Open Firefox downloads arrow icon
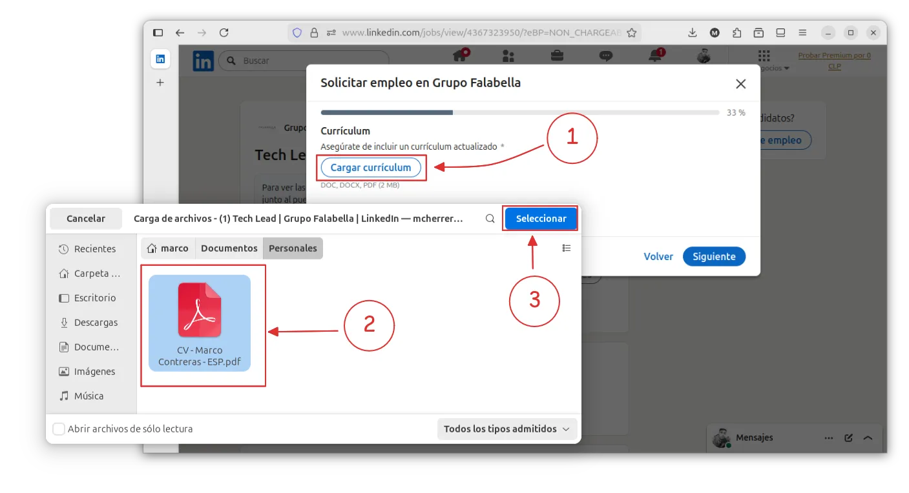This screenshot has width=909, height=493. (x=692, y=32)
